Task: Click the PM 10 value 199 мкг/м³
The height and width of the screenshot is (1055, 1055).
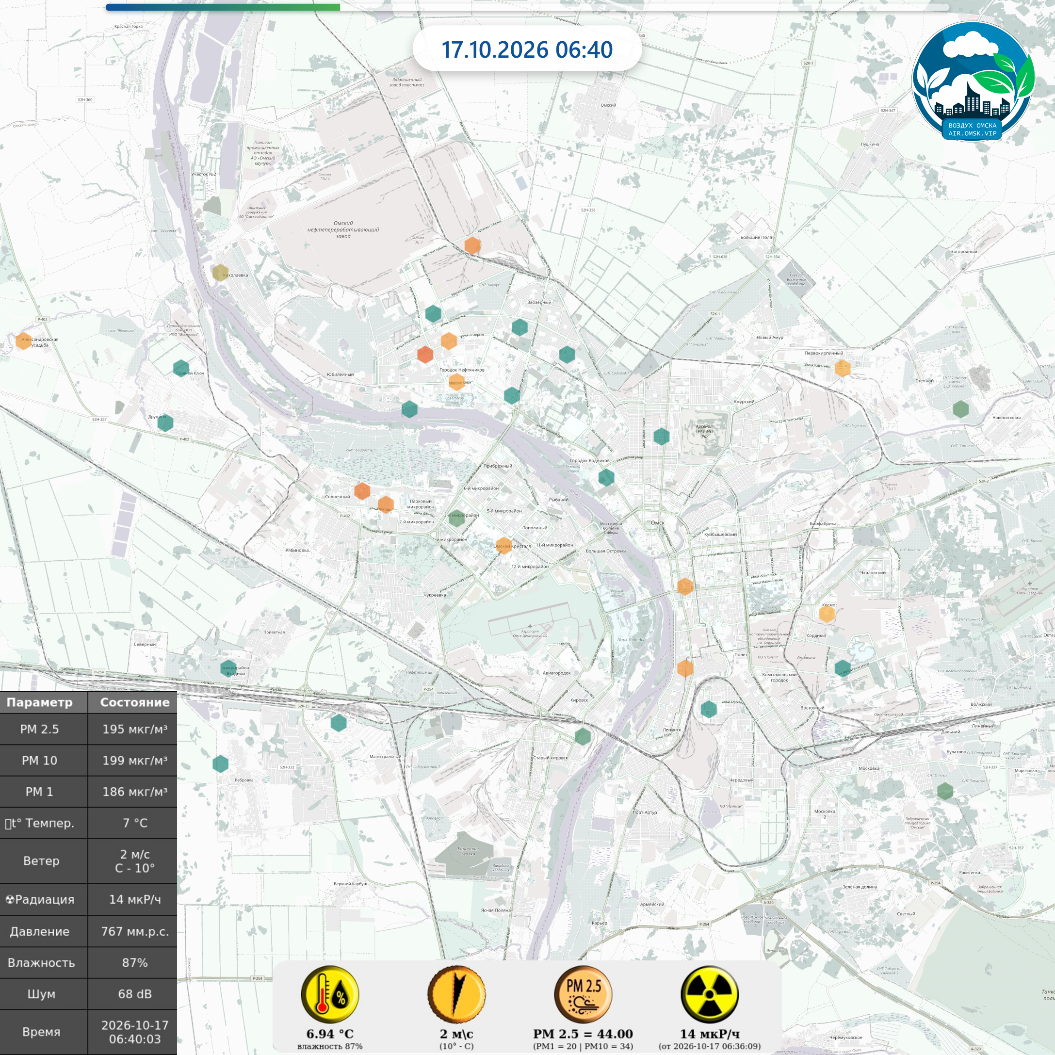Action: click(135, 760)
